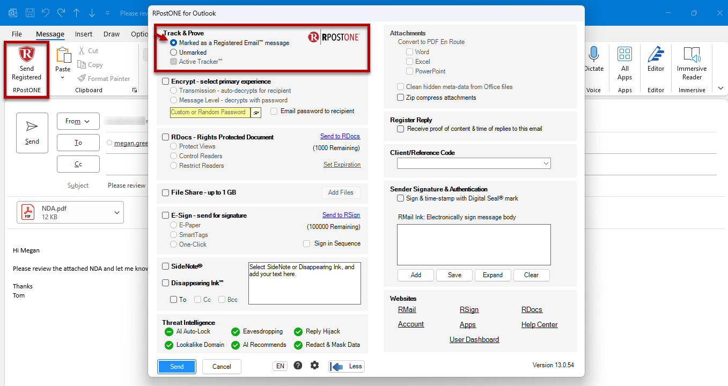The image size is (728, 386).
Task: Open the Send to RSign link
Action: coord(341,215)
